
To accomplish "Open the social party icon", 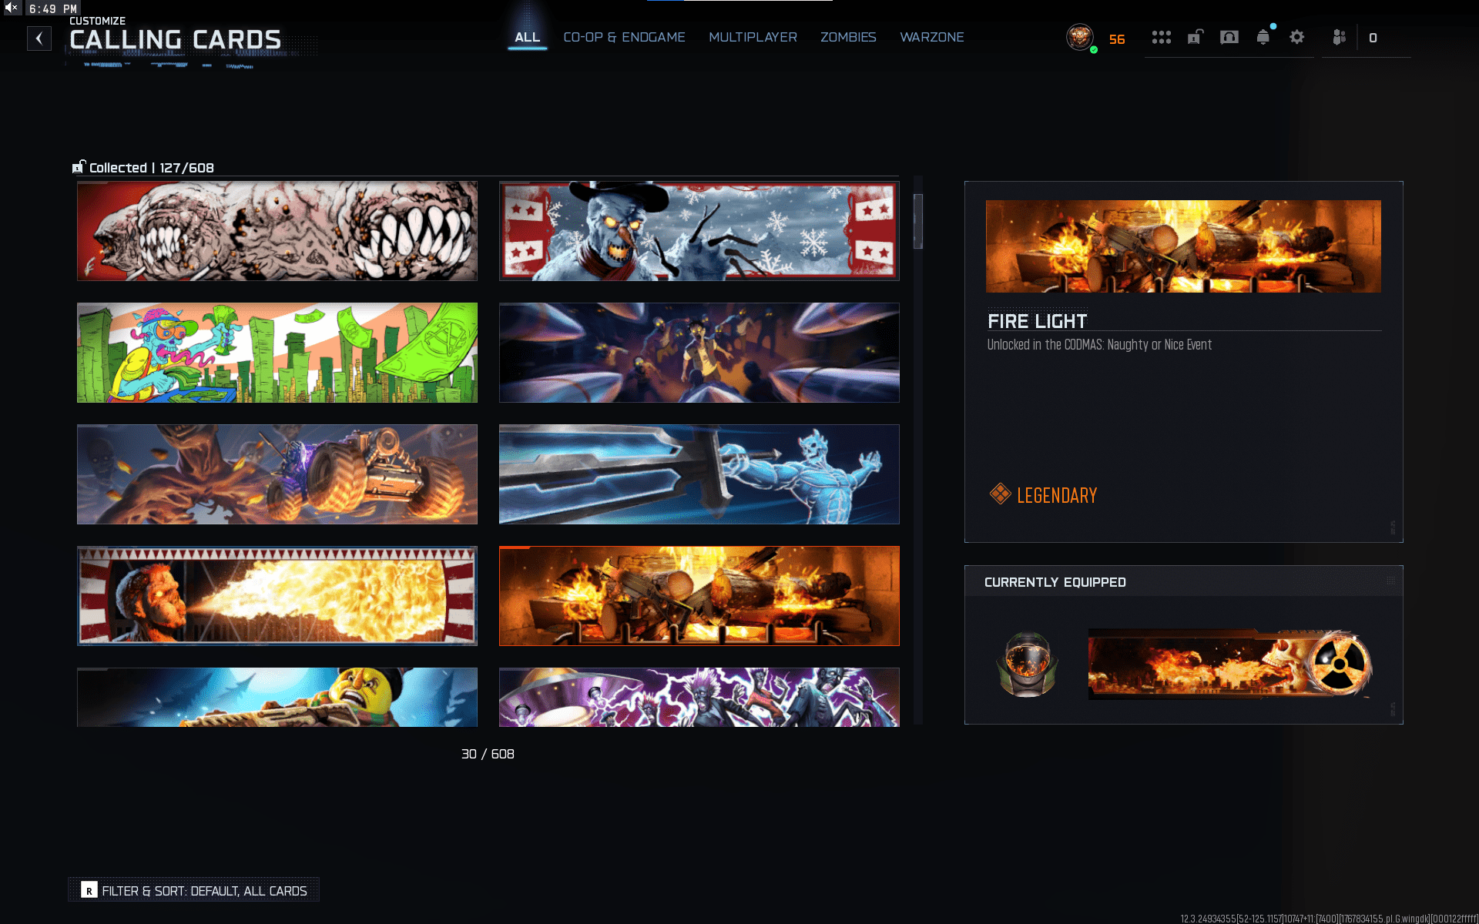I will pyautogui.click(x=1339, y=37).
